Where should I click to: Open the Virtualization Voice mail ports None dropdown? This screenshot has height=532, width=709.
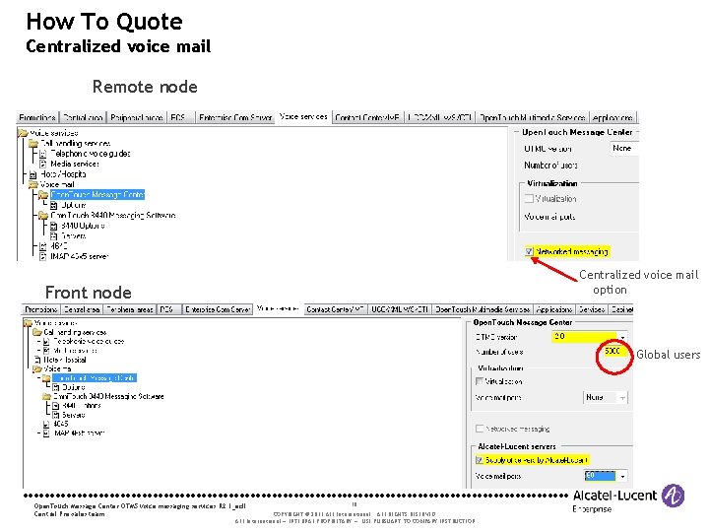click(x=605, y=398)
